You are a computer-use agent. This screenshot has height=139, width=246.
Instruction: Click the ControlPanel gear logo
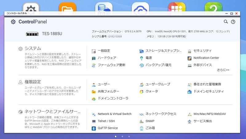coord(13,22)
